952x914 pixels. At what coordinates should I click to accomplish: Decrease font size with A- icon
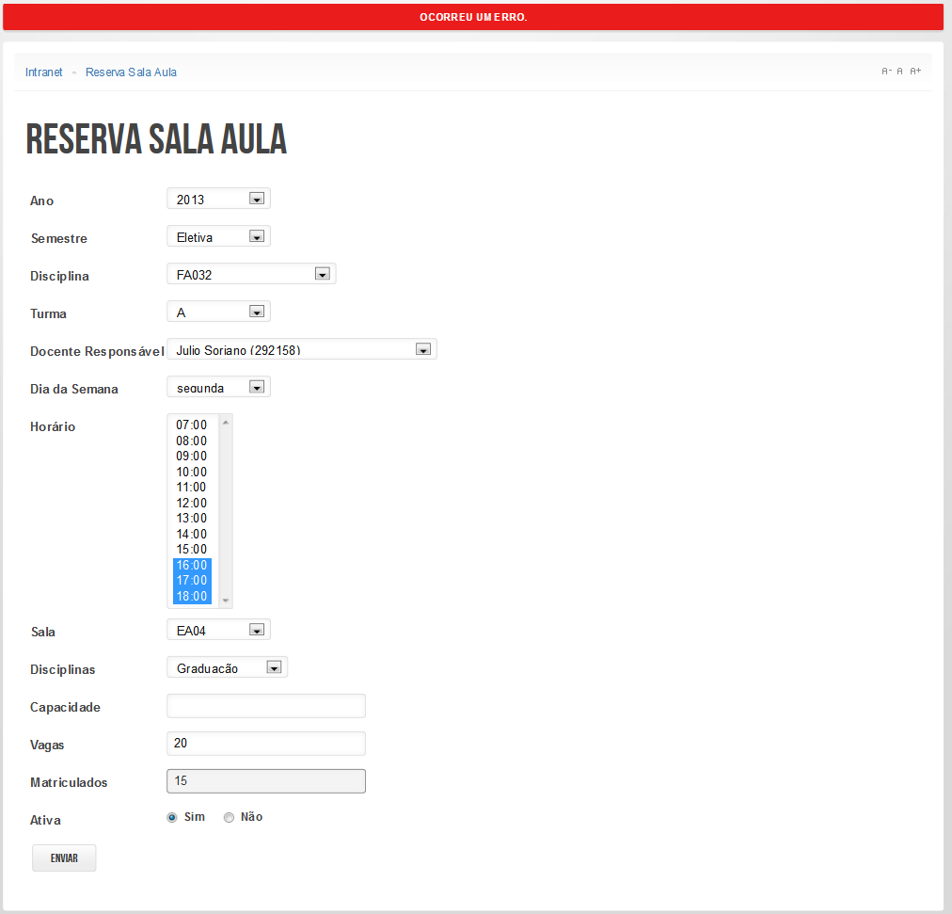886,72
